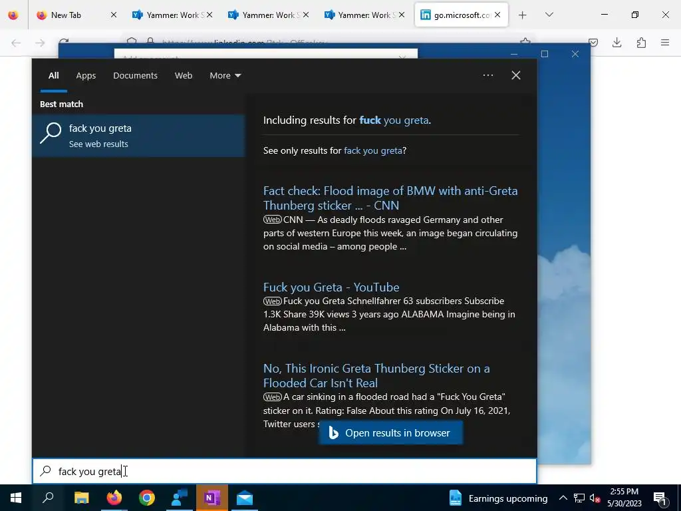The width and height of the screenshot is (681, 511).
Task: Switch to the Documents search filter
Action: 135,76
